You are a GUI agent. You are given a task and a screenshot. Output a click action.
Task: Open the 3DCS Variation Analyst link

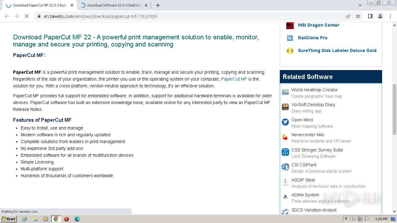tap(314, 210)
